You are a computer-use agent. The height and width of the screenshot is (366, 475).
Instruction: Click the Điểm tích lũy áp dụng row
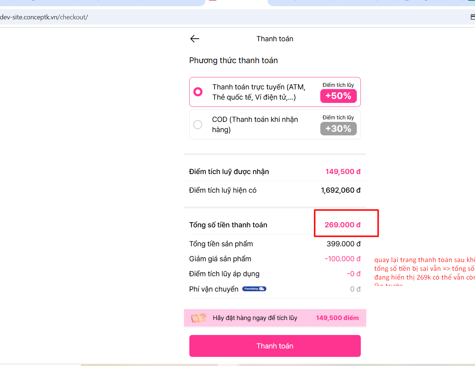[224, 274]
